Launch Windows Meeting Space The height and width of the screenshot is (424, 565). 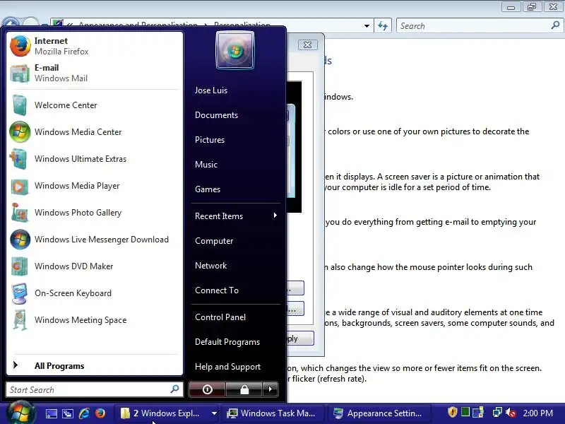pos(95,320)
